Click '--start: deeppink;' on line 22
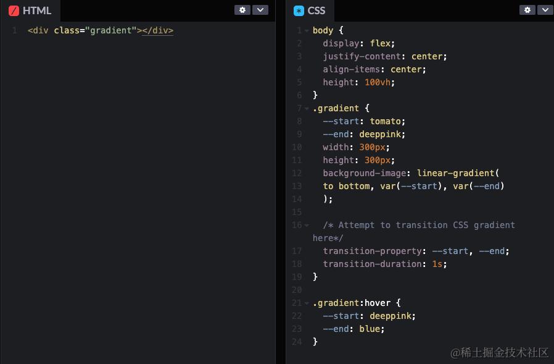The width and height of the screenshot is (554, 364). point(369,316)
